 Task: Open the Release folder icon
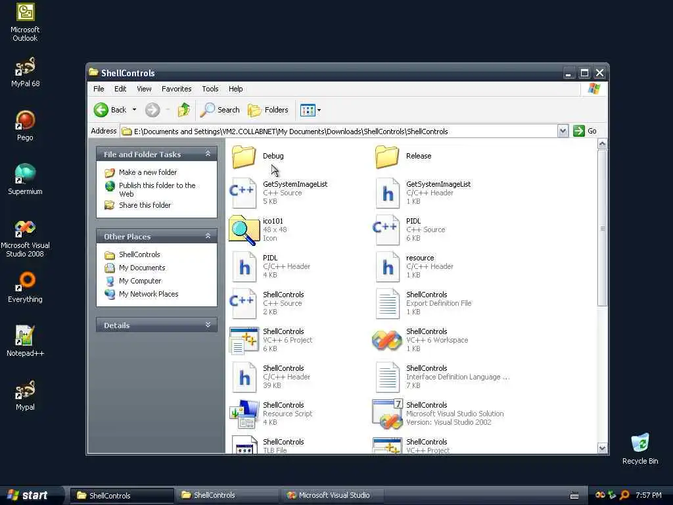click(x=386, y=156)
